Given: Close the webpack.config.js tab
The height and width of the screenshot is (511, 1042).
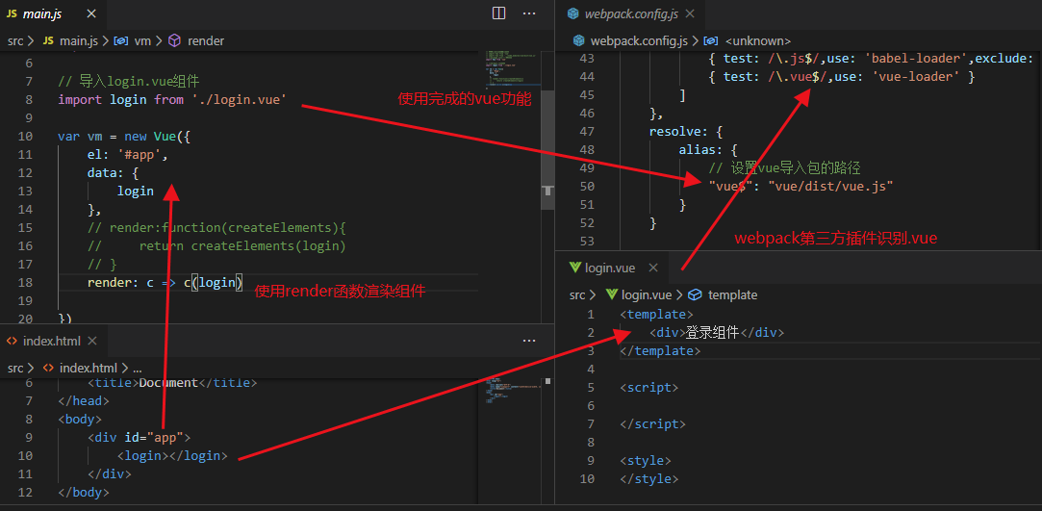Looking at the screenshot, I should click(x=690, y=13).
